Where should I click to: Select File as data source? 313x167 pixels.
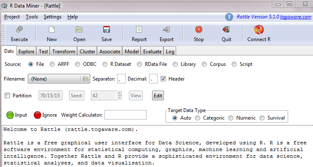[31, 64]
